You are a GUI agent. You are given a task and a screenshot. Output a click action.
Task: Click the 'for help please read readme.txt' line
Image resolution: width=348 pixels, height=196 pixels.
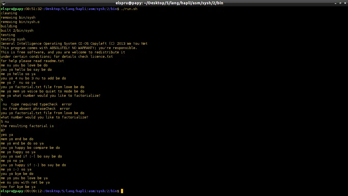pyautogui.click(x=32, y=61)
